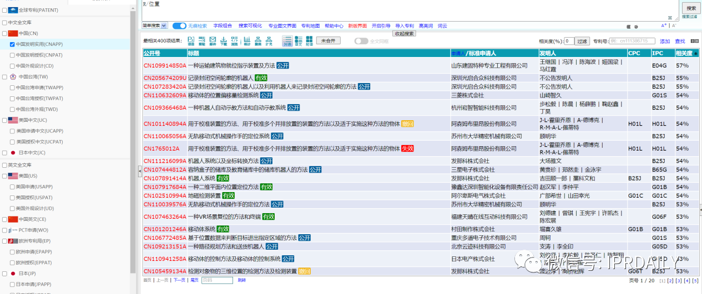702x294 pixels.
Task: Open the 词云 menu item
Action: coord(442,25)
